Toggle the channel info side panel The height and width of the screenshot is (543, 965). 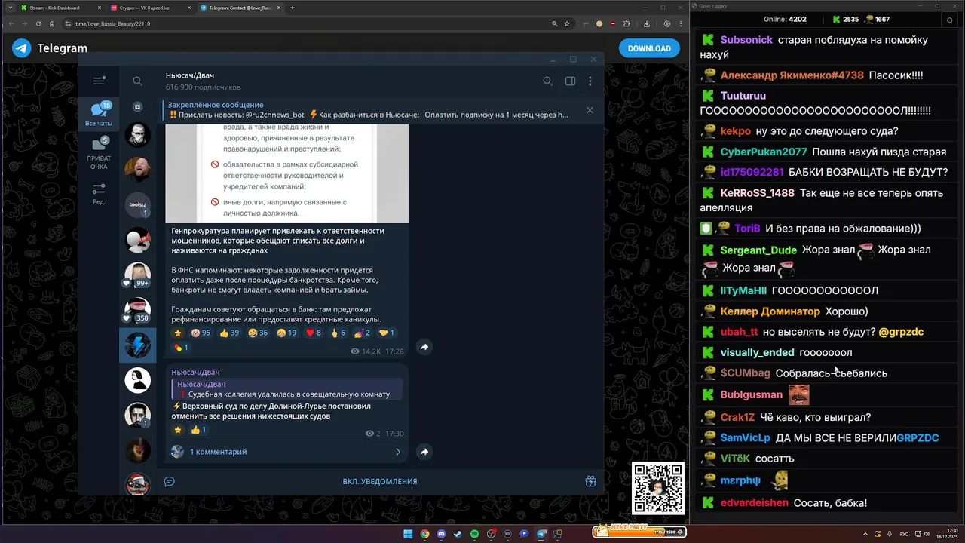570,81
